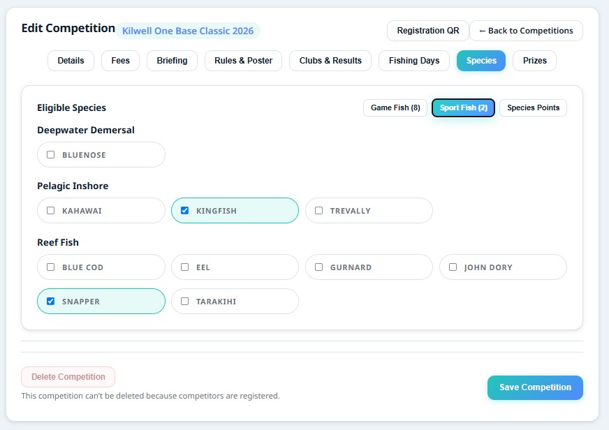Uncheck the Snapper checkbox
This screenshot has height=430, width=609.
pyautogui.click(x=50, y=301)
